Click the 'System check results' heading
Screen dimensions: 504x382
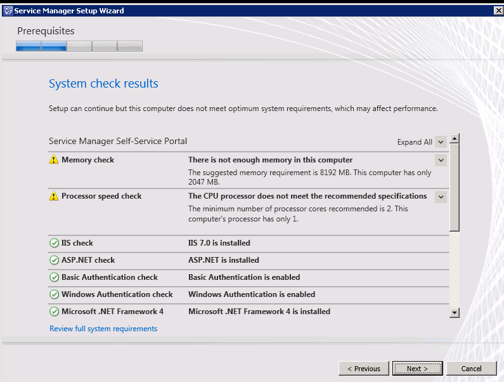103,83
